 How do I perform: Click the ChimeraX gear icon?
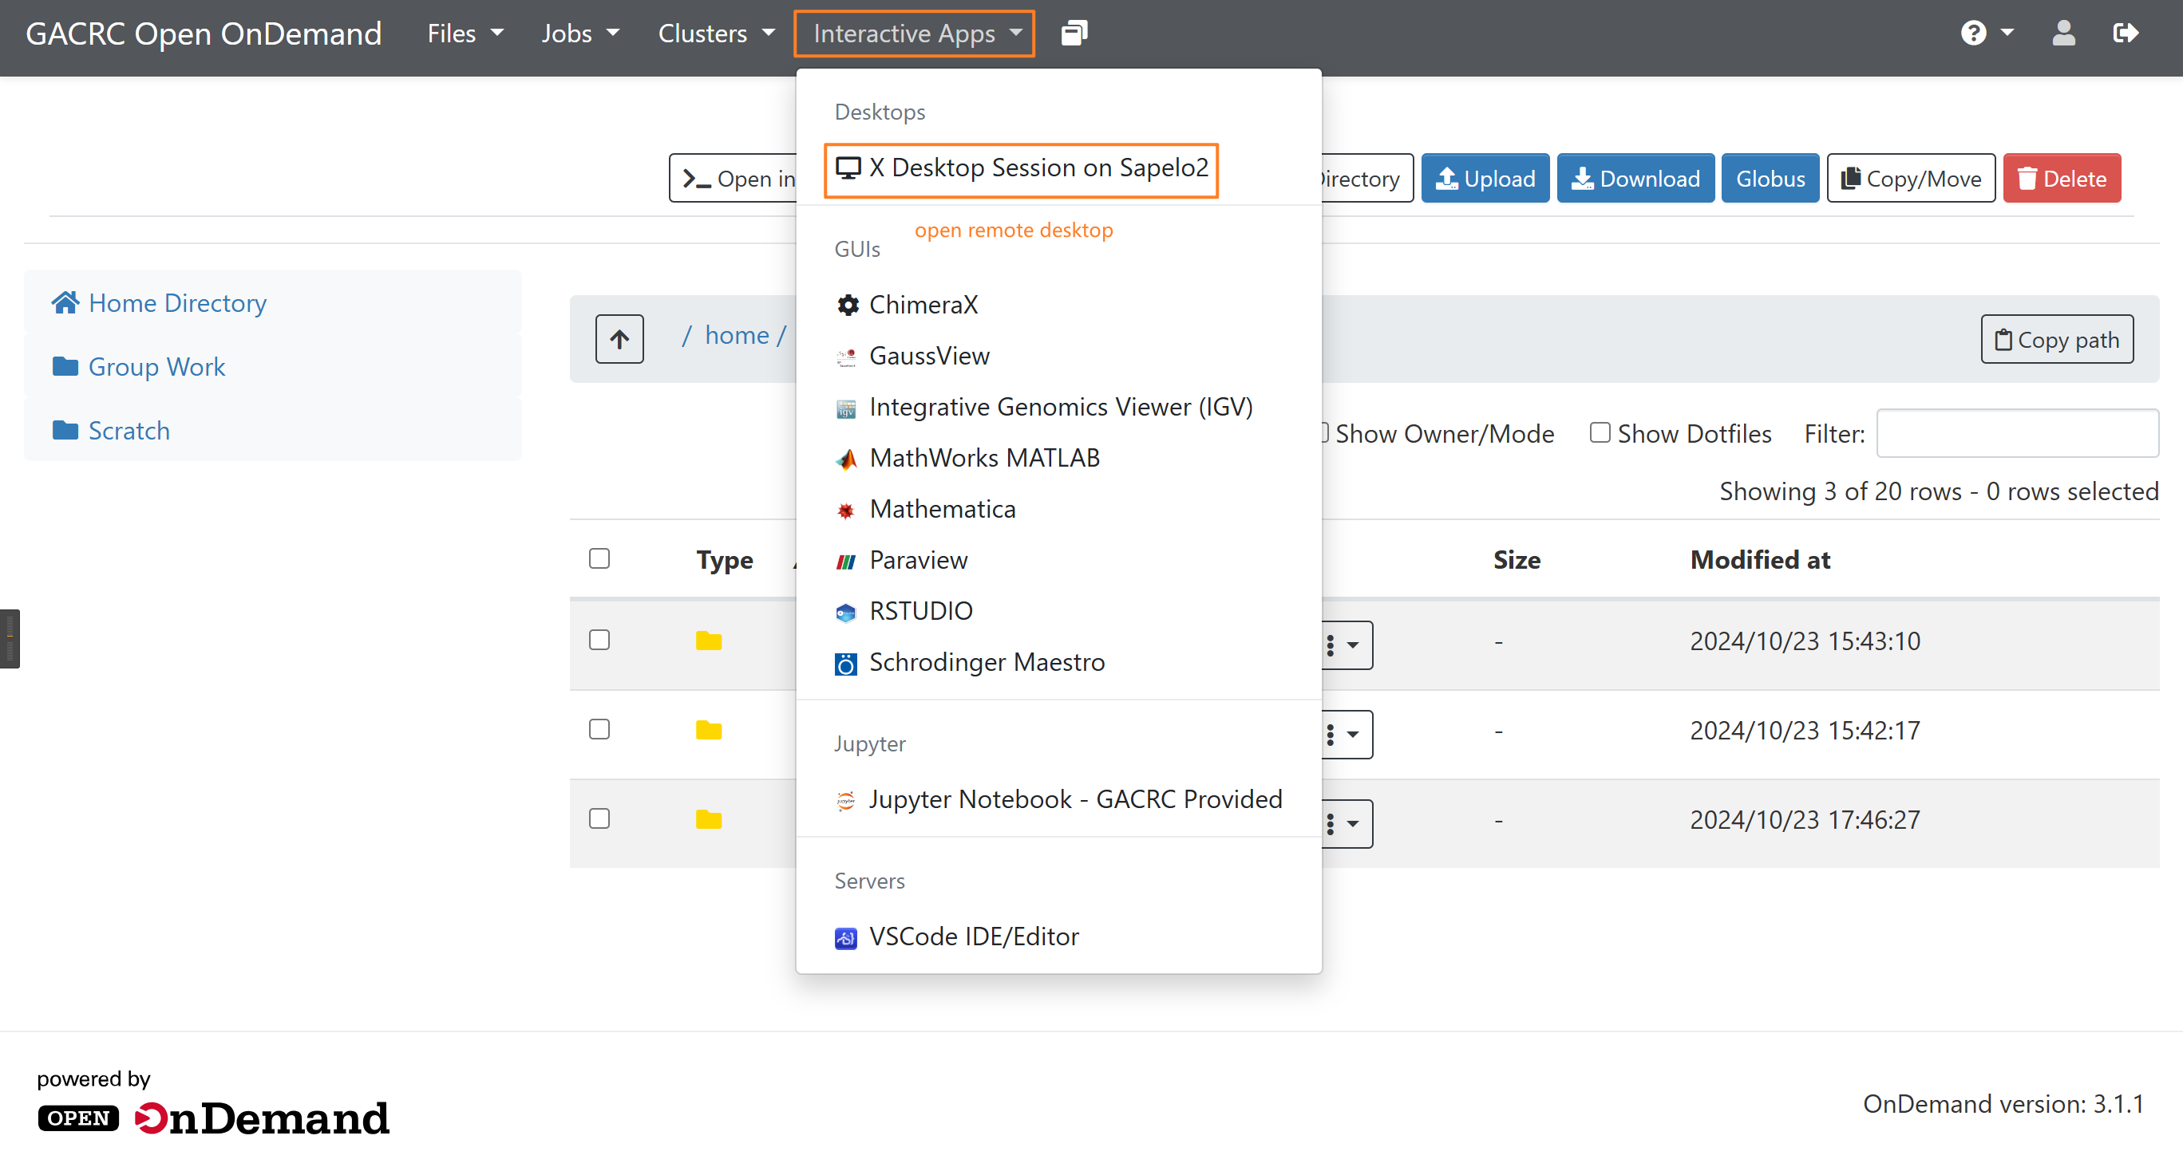pyautogui.click(x=848, y=305)
